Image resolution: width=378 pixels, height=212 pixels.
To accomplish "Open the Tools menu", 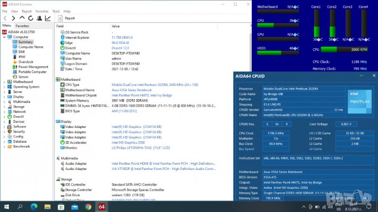I will [x=56, y=11].
